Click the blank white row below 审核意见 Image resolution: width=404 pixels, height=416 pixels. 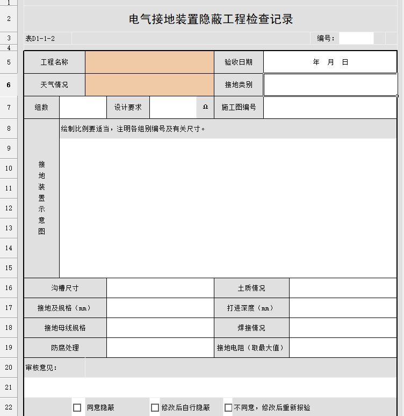point(211,387)
